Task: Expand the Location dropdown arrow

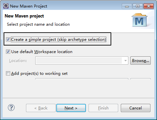Action: click(x=125, y=61)
